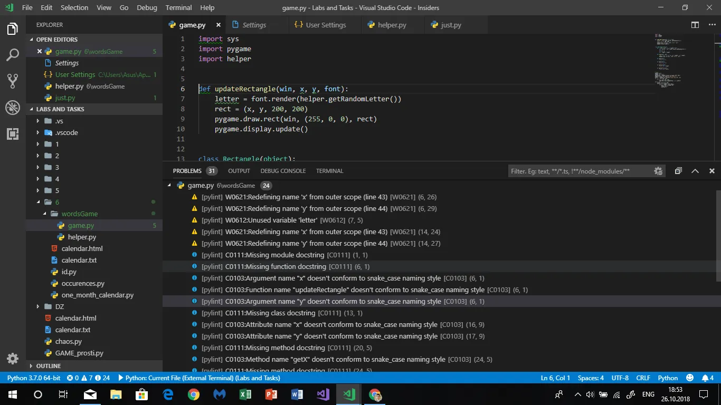Open the Extensions view
This screenshot has width=721, height=405.
[13, 134]
